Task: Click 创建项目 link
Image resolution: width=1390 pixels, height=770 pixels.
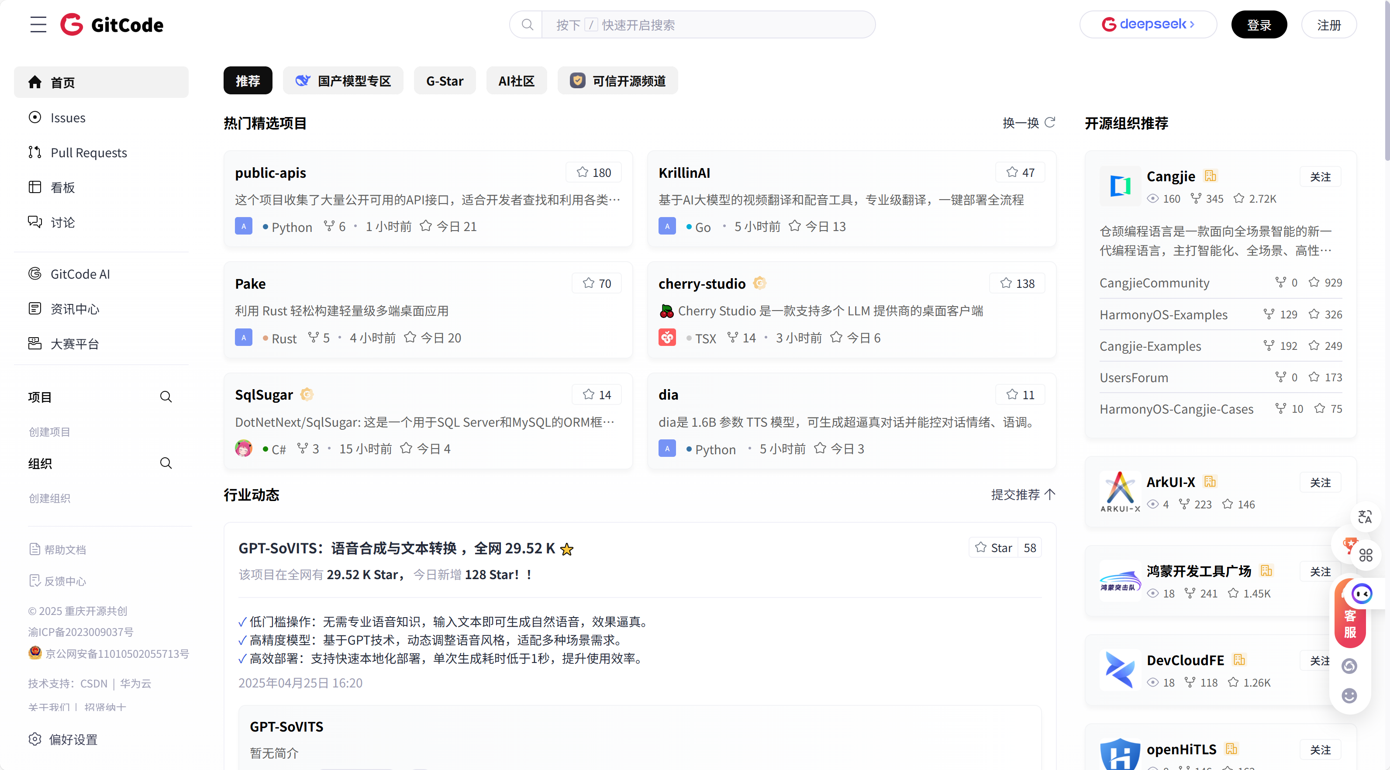Action: [x=49, y=432]
